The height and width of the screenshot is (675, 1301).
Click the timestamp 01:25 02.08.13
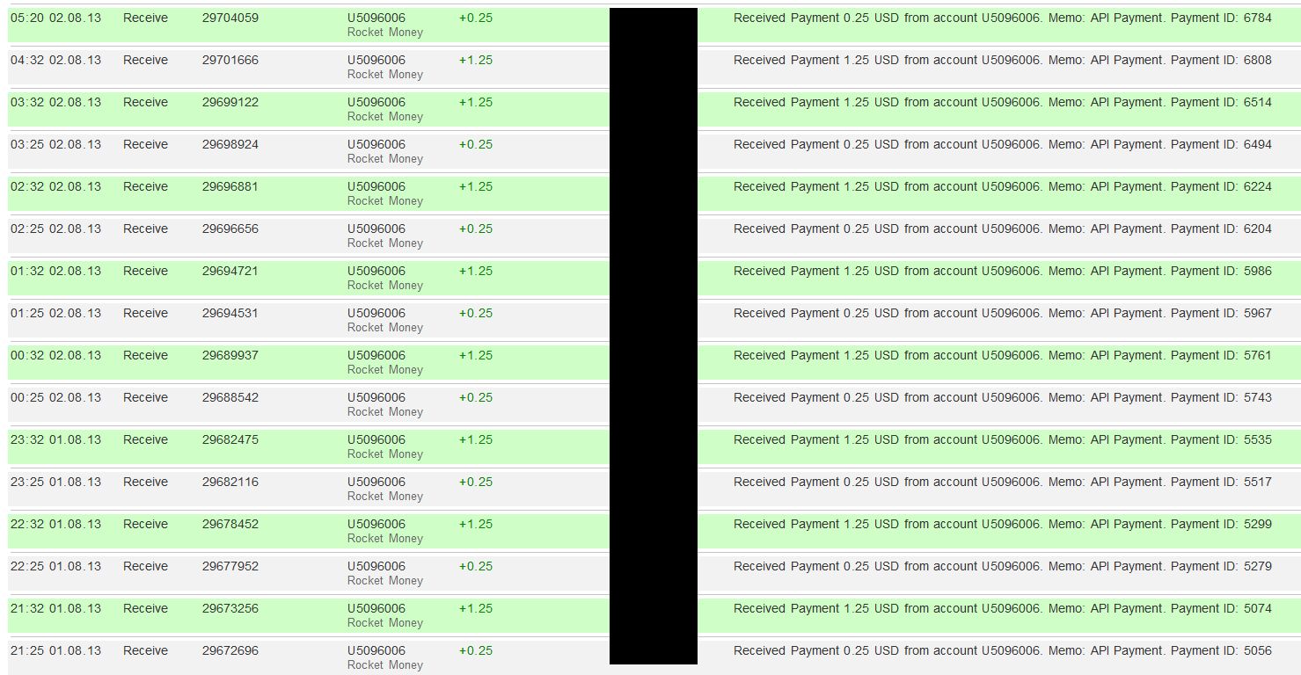[x=55, y=313]
